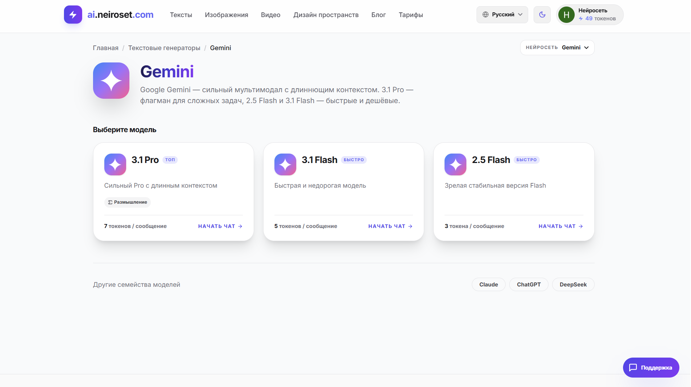
Task: Switch to the DeepSeek model family
Action: 573,285
